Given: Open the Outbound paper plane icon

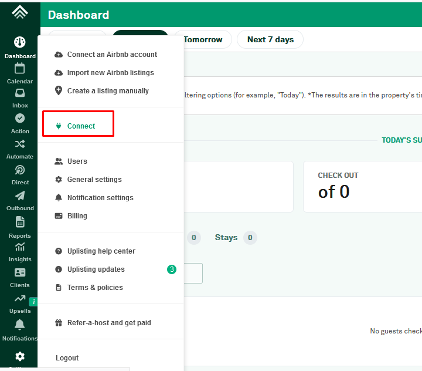Looking at the screenshot, I should point(20,195).
